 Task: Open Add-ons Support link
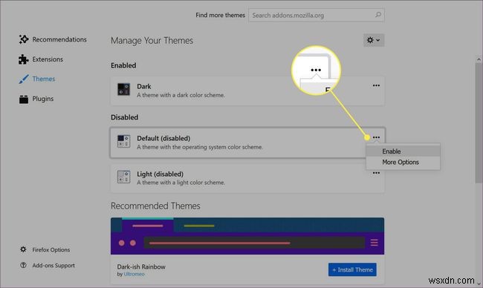(54, 265)
